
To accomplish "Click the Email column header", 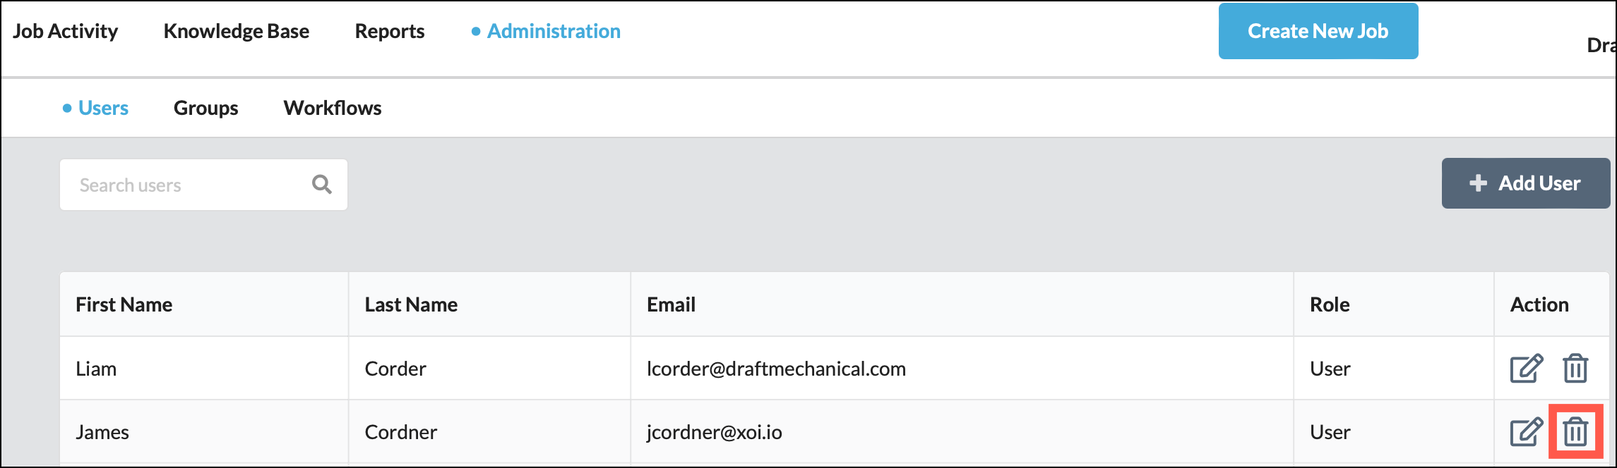I will (671, 304).
